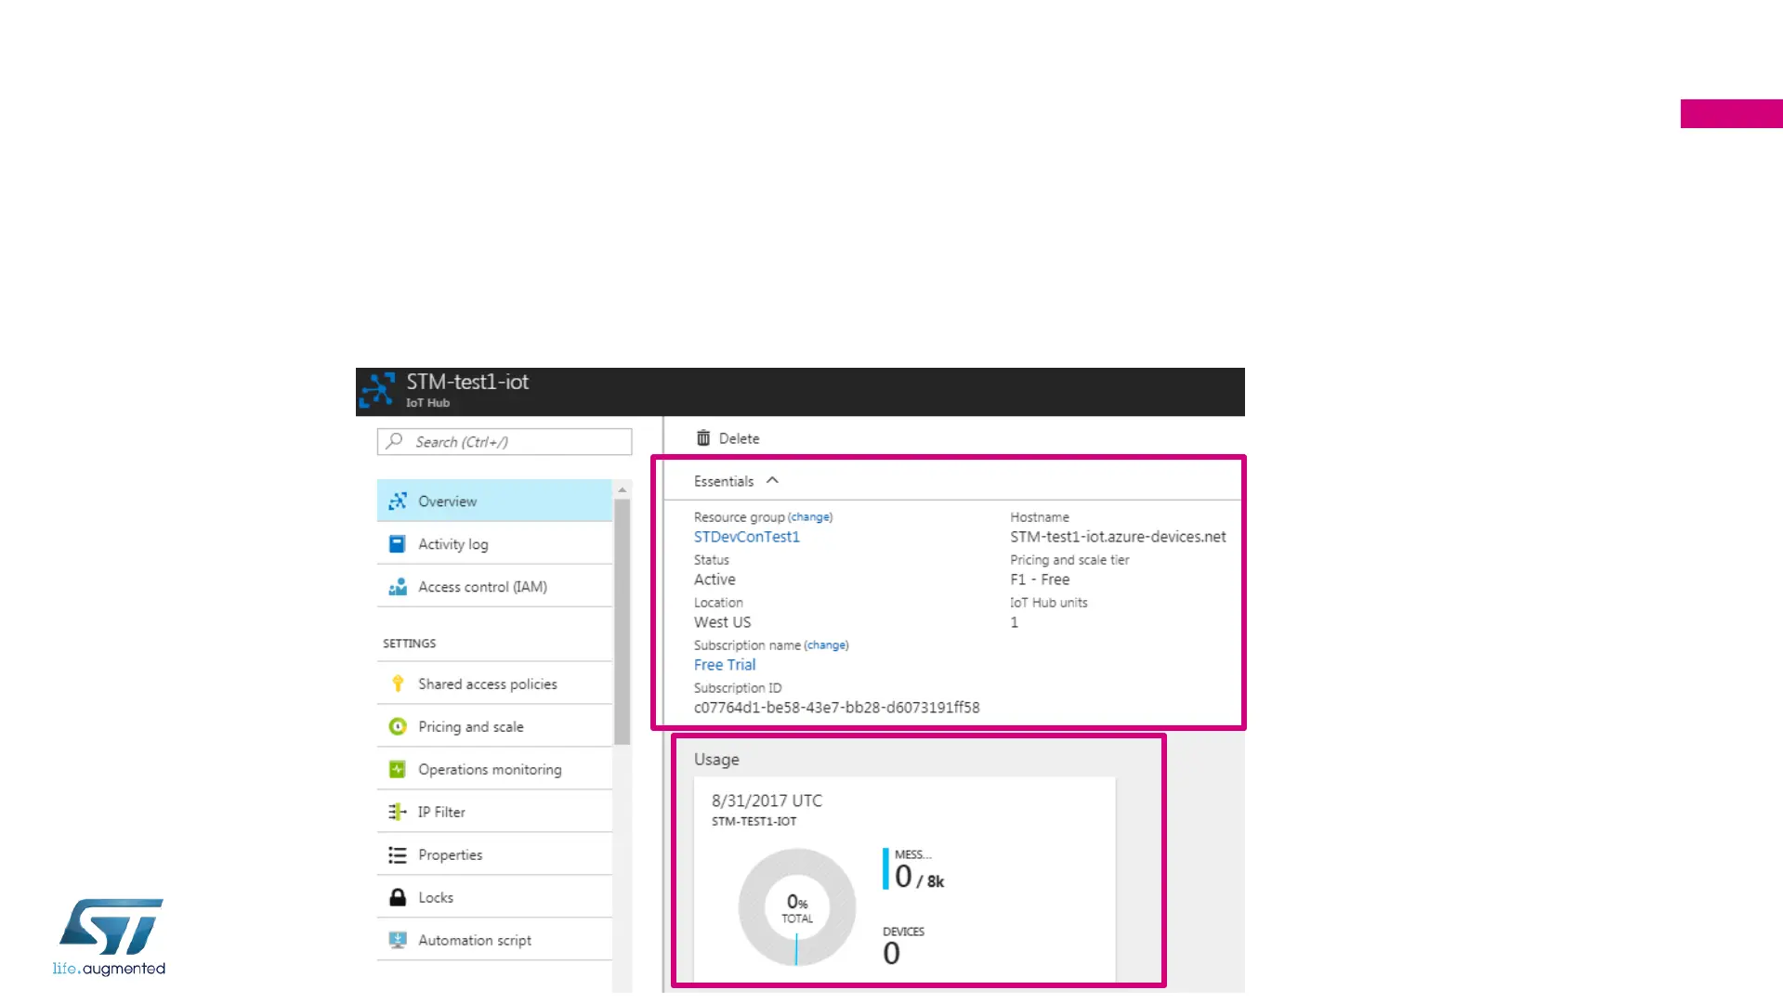1783x1003 pixels.
Task: Open Shared access policies settings
Action: [494, 684]
